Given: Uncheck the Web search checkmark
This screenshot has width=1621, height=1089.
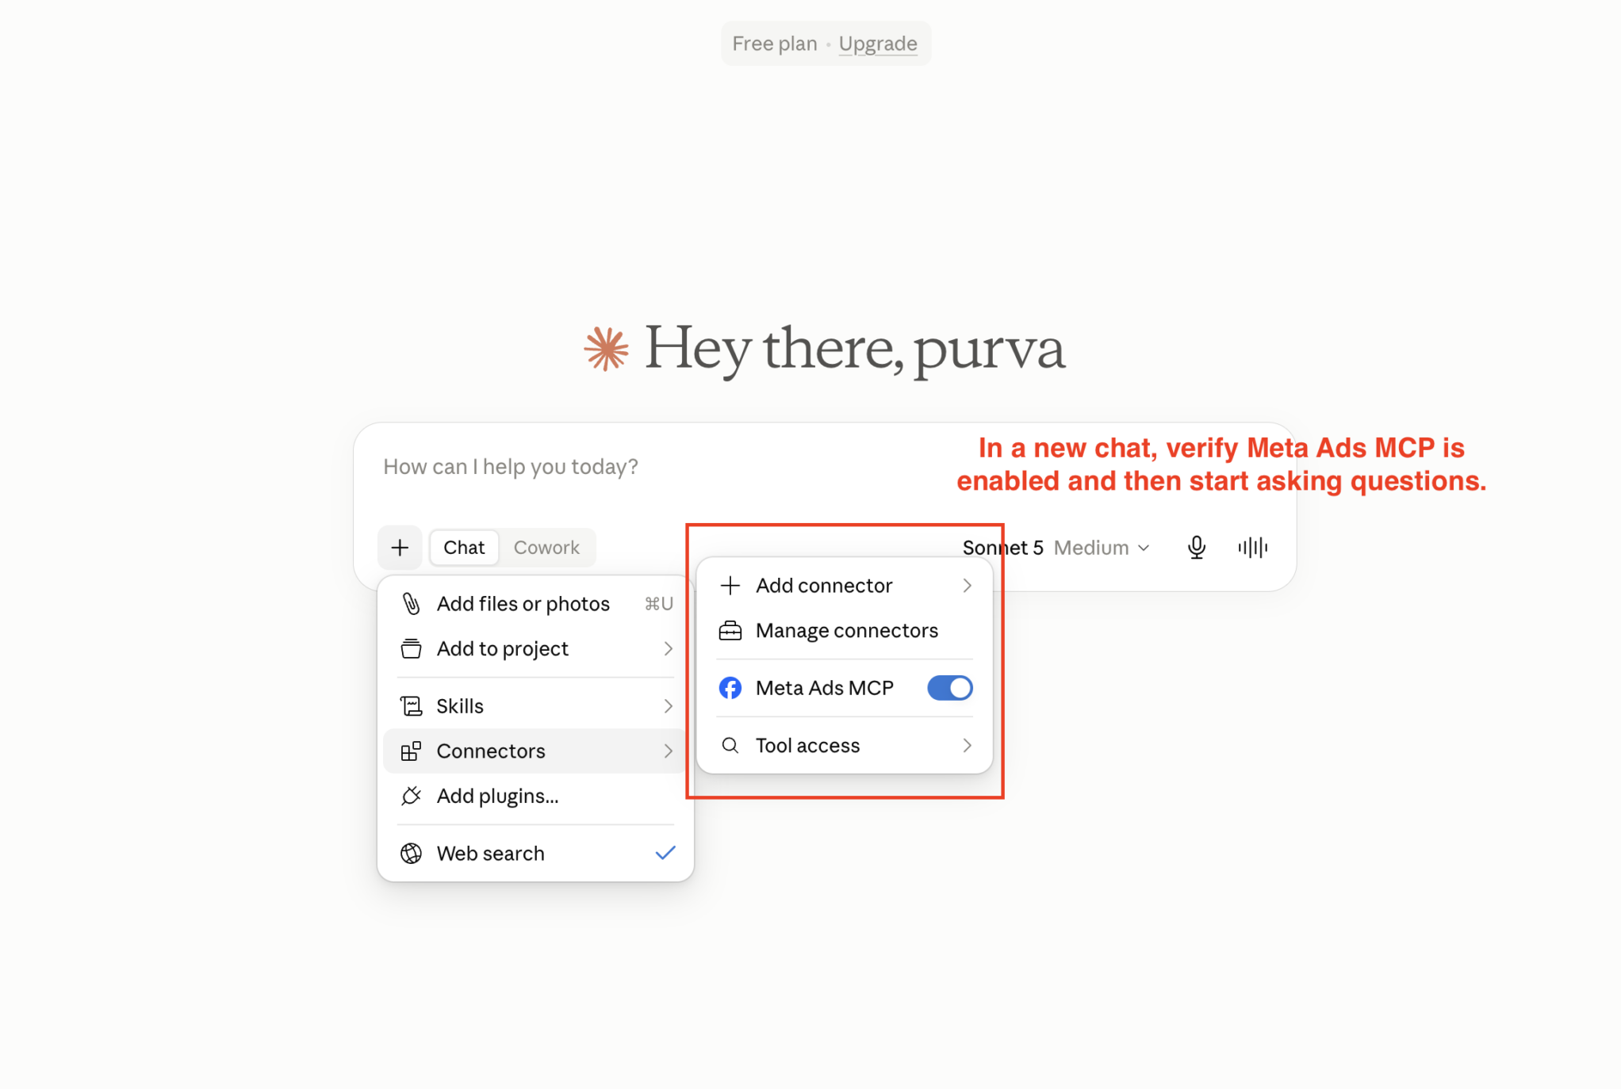Looking at the screenshot, I should click(x=665, y=853).
